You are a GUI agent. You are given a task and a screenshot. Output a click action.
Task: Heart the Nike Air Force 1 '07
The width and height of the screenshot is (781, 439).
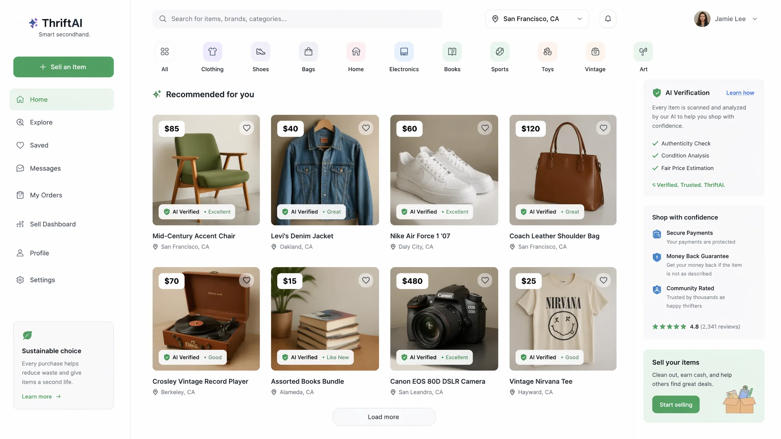(485, 128)
